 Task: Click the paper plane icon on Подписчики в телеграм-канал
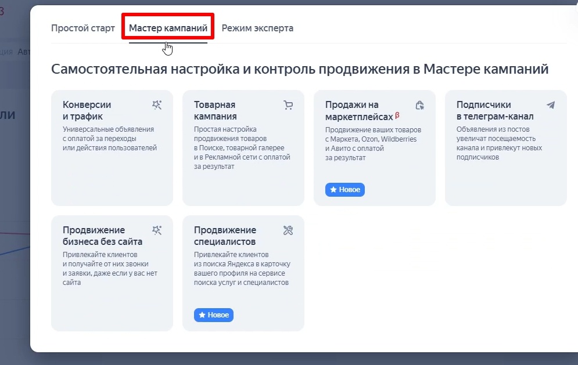click(x=551, y=105)
